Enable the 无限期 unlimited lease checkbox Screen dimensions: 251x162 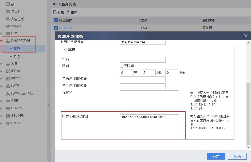(121, 66)
